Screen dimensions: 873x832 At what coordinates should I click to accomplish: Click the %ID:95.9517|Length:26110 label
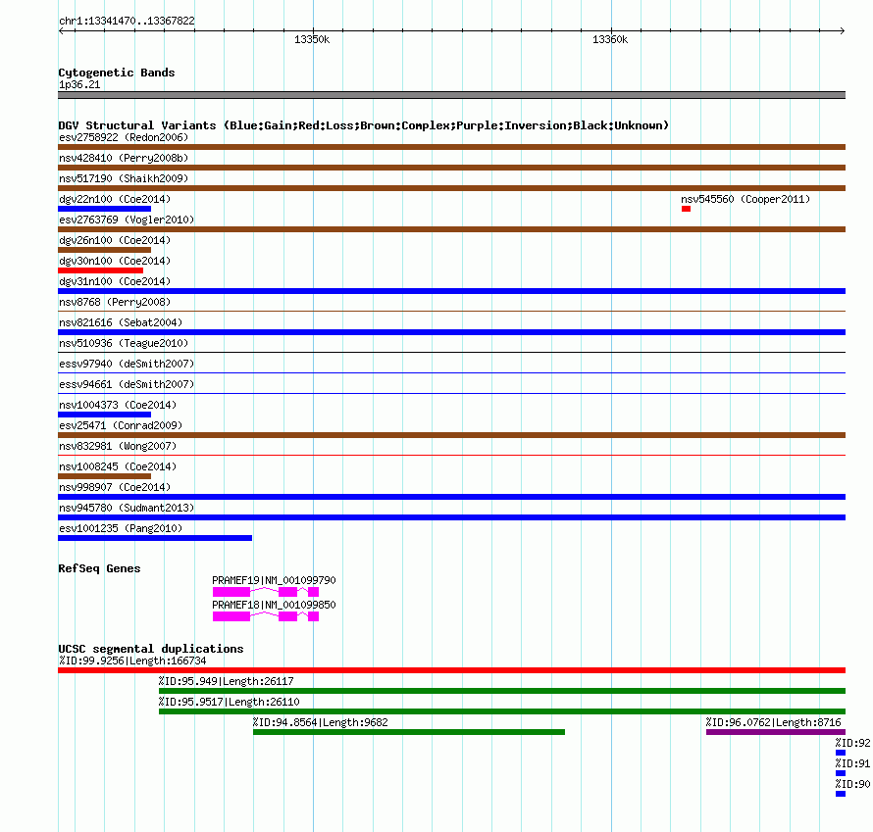(x=229, y=702)
